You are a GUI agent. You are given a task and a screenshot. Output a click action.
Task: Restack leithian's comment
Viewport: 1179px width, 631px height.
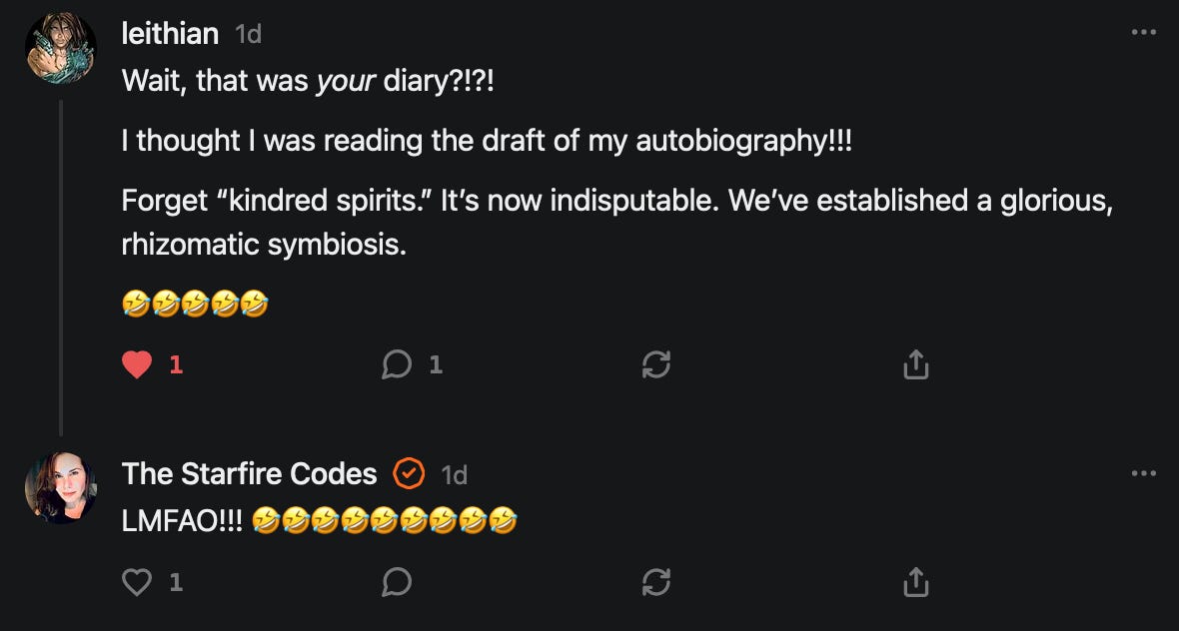point(656,365)
